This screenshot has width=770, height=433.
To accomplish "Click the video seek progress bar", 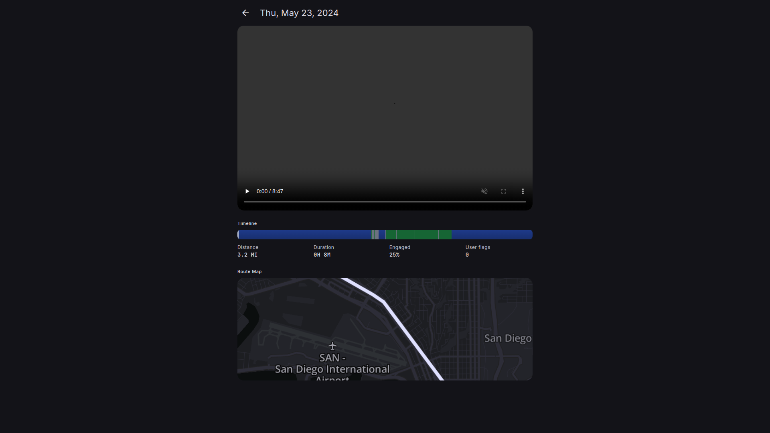I will [x=385, y=202].
